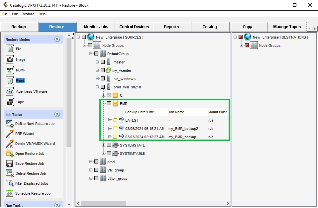Expand the VM_group node group
Viewport: 318px width, 208px height.
click(x=91, y=170)
